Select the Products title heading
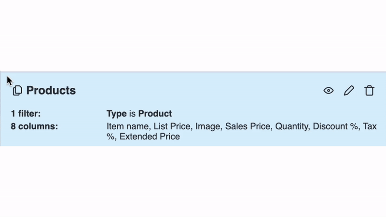 tap(51, 91)
